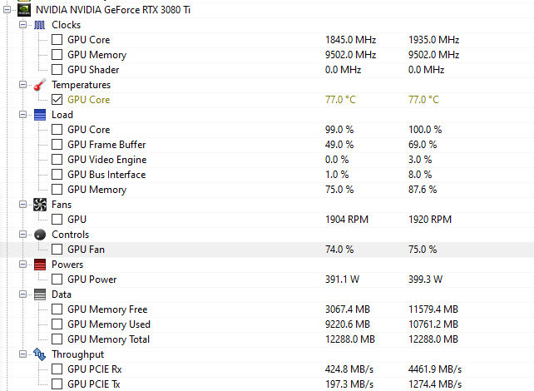This screenshot has width=534, height=391.
Task: Click the Powers category red icon
Action: 40,265
